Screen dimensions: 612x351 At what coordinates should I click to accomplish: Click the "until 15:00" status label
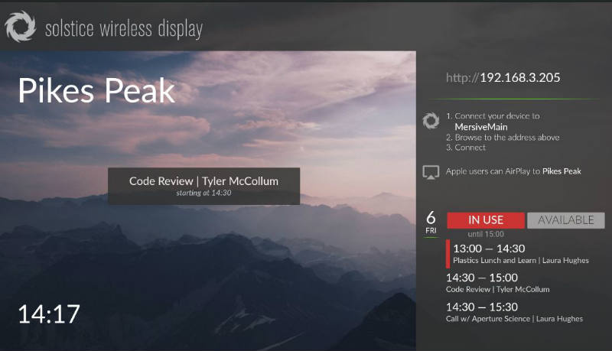486,233
